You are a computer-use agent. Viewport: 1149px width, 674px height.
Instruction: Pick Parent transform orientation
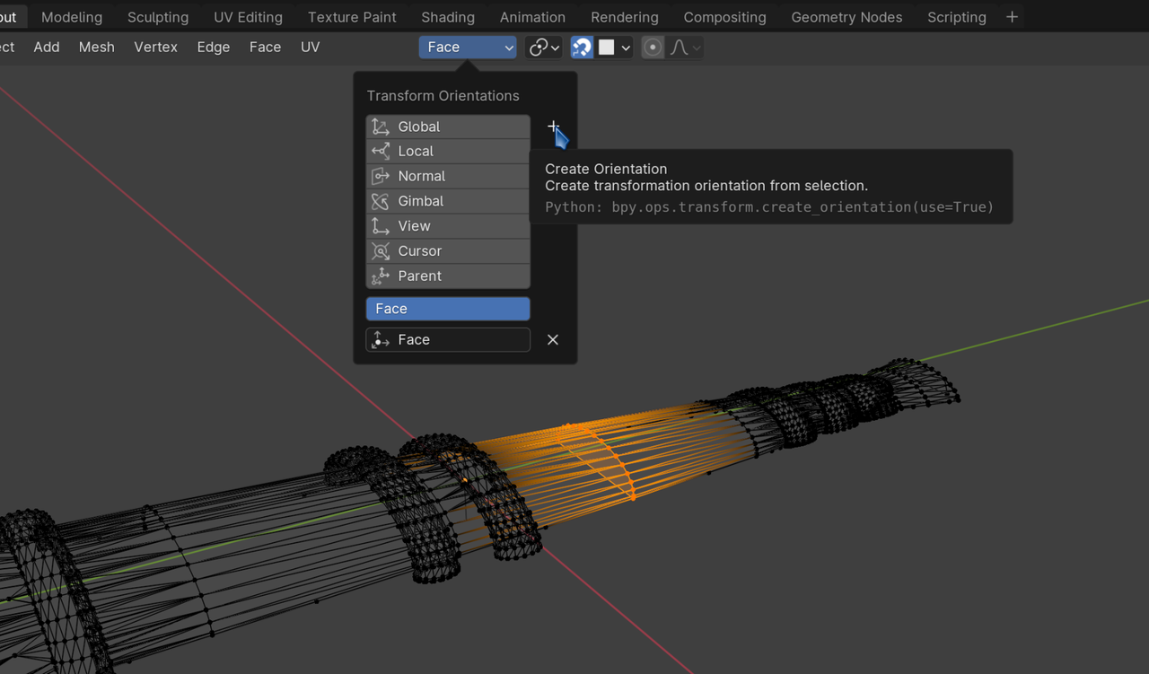[447, 276]
